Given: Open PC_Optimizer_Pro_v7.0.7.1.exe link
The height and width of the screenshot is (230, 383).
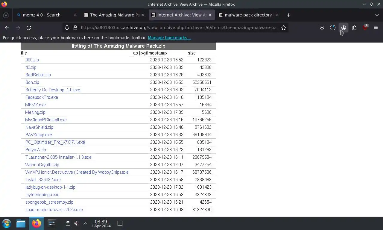Looking at the screenshot, I should click(55, 142).
